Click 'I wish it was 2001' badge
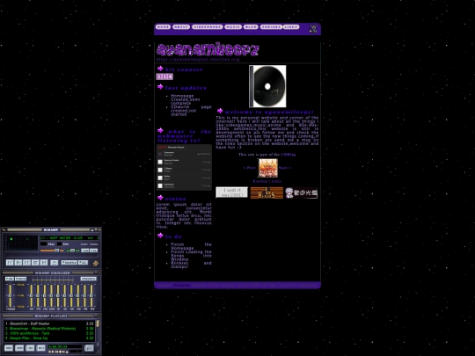Viewport: 475px width, 356px height. click(x=231, y=193)
